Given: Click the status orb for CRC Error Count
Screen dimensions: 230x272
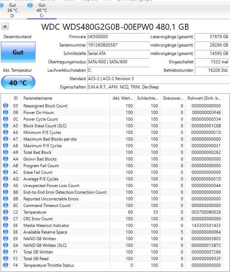Looking at the screenshot, I should (6, 219).
